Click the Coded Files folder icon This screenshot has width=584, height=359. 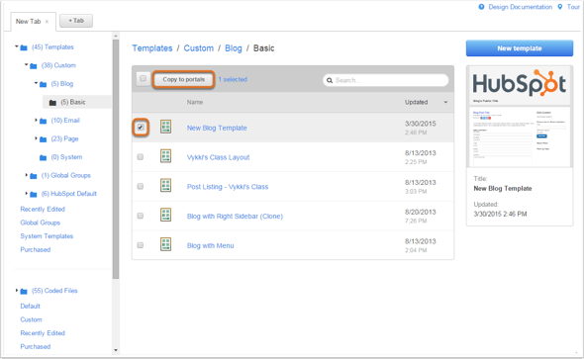coord(24,291)
